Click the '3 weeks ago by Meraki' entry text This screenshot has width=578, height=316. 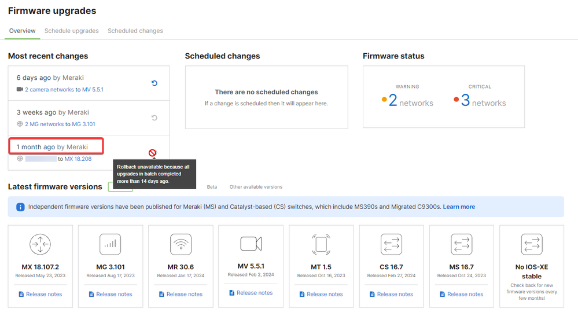point(53,112)
